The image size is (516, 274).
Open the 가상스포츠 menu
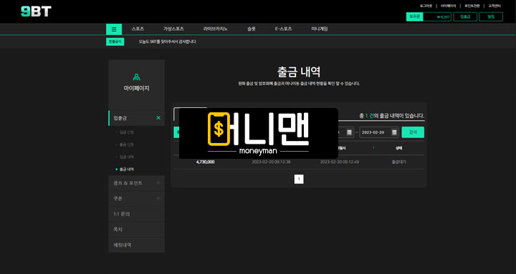tap(173, 29)
